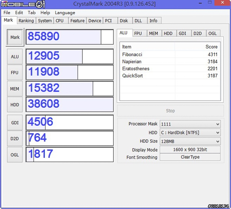Viewport: 231px width, 209px height.
Task: Click the MEM score bar 15382
Action: [70, 89]
